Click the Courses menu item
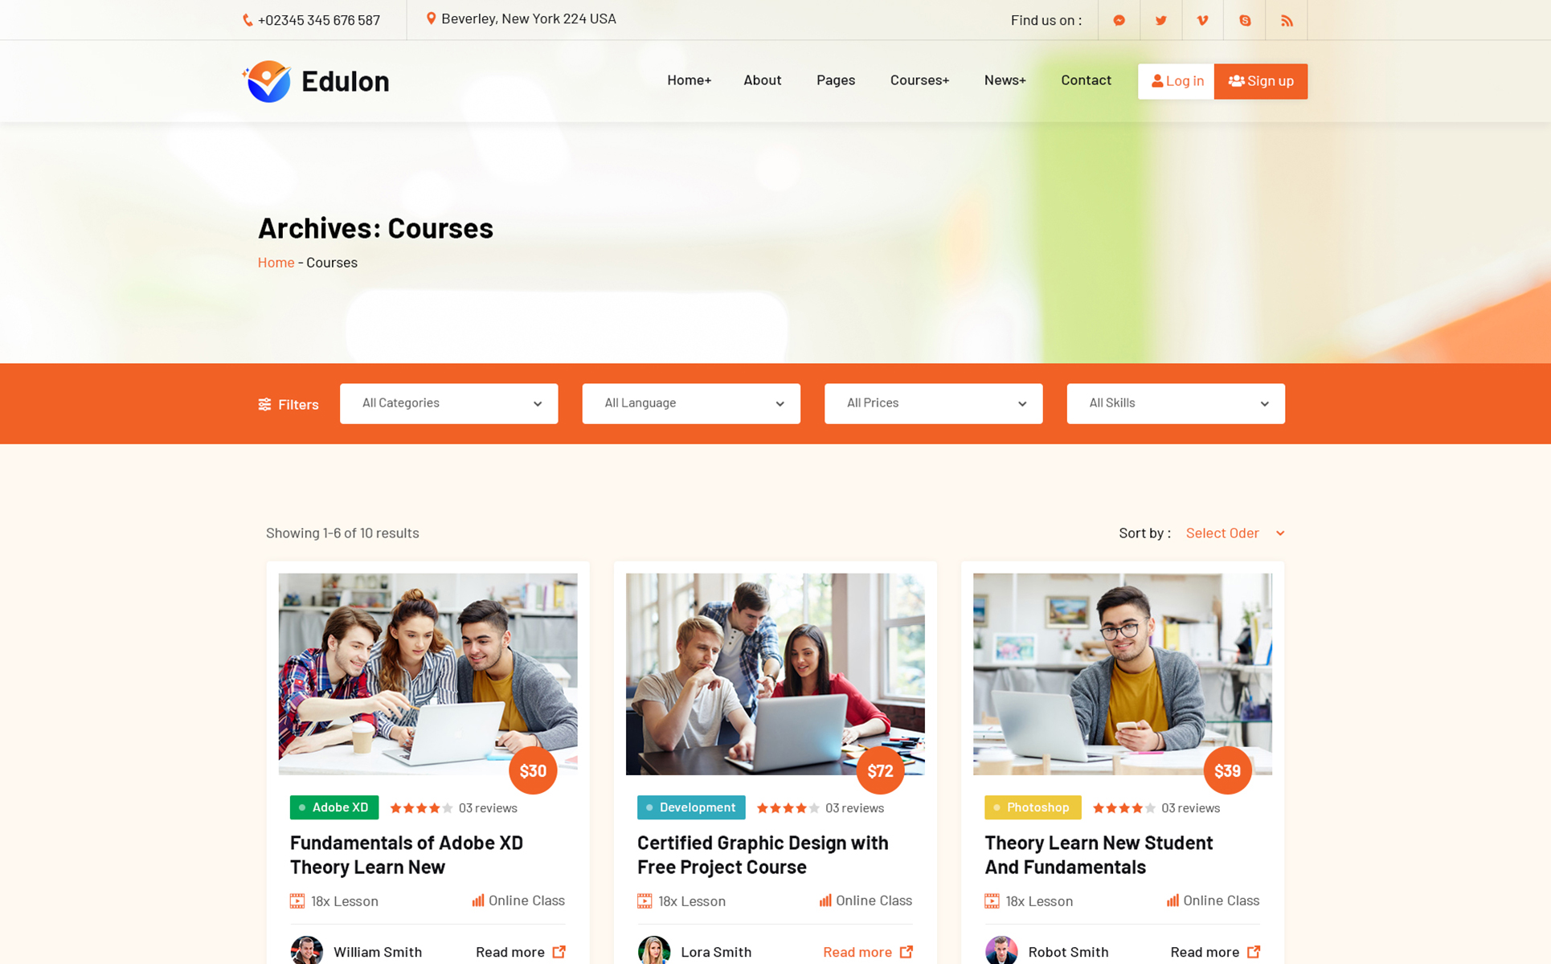 point(920,80)
